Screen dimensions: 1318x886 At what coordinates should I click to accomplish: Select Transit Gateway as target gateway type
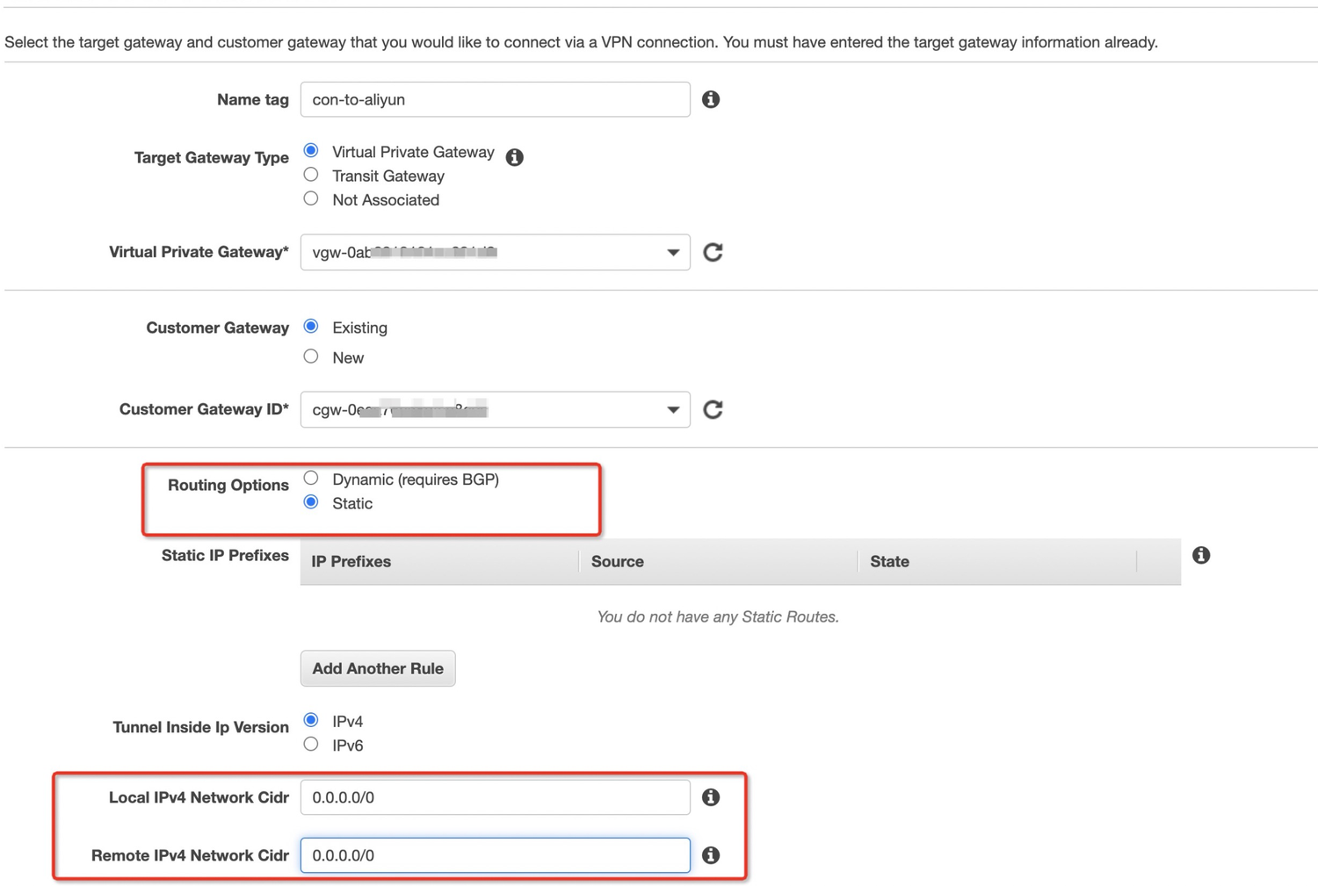[x=310, y=174]
